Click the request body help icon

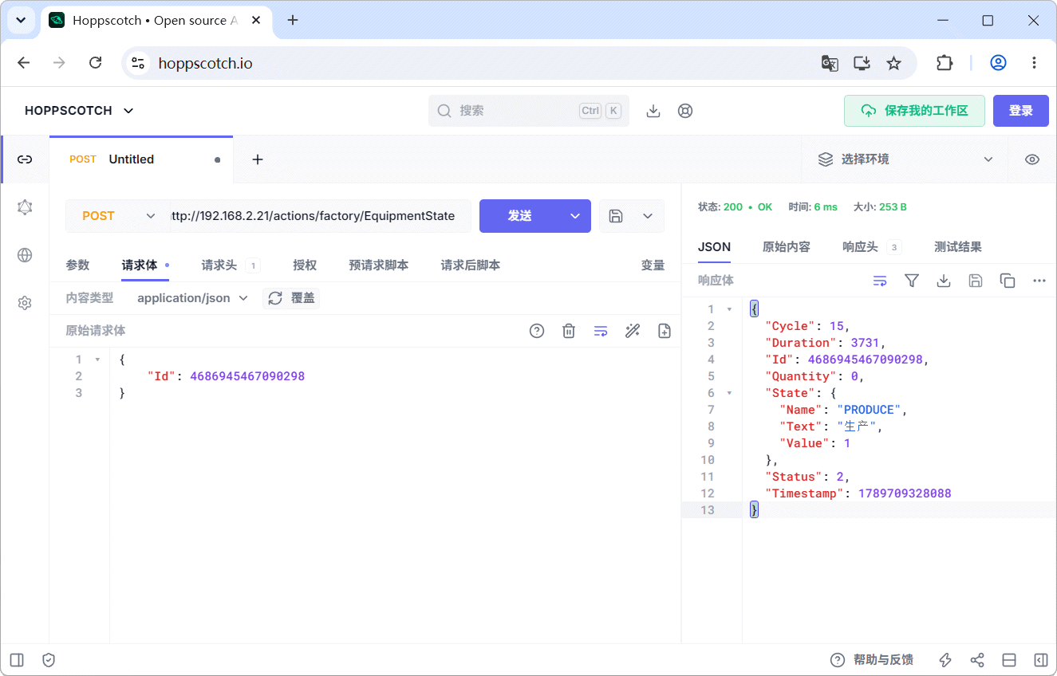537,331
